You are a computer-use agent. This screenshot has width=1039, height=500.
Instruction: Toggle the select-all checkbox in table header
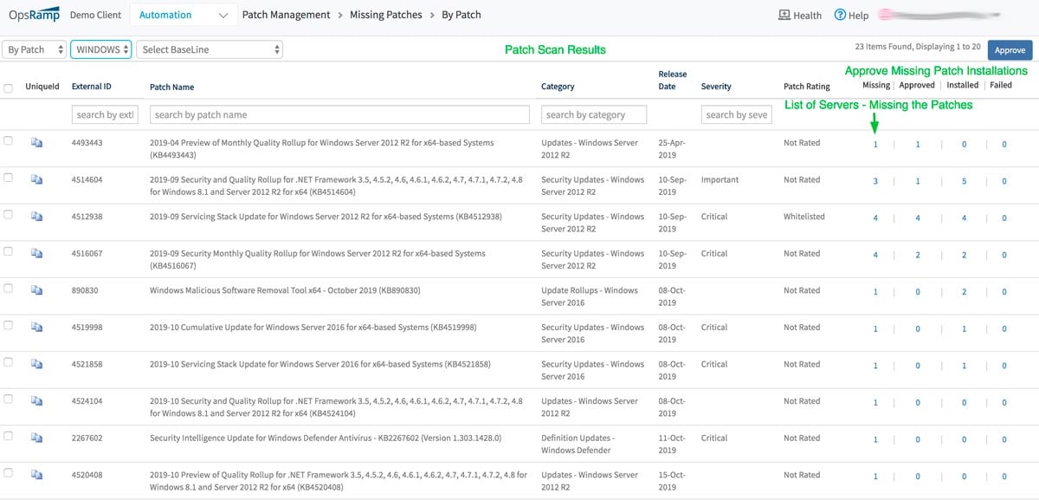click(x=8, y=88)
